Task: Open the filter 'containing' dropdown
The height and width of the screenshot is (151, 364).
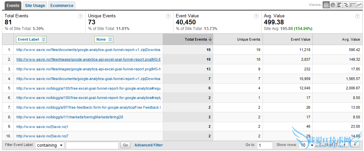Action: tap(50, 145)
